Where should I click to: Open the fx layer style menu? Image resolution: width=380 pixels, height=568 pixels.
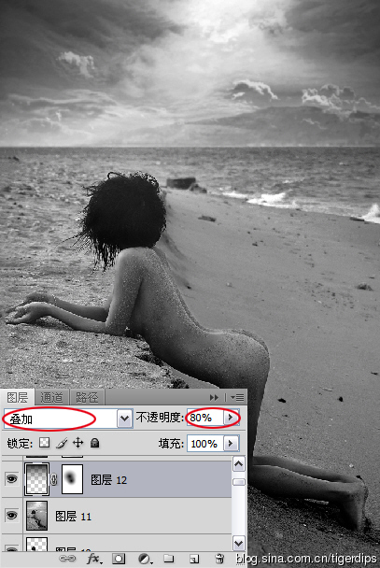click(x=94, y=559)
